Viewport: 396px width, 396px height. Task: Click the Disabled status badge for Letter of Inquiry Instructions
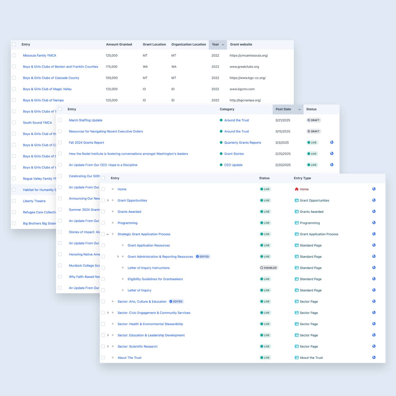[x=268, y=268]
